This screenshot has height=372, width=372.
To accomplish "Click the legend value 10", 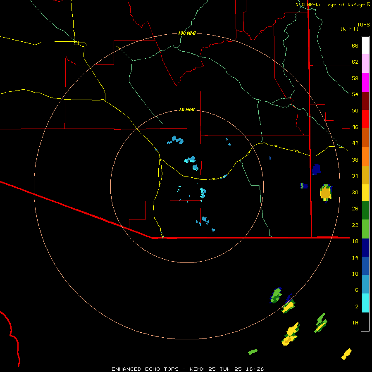I will point(355,274).
